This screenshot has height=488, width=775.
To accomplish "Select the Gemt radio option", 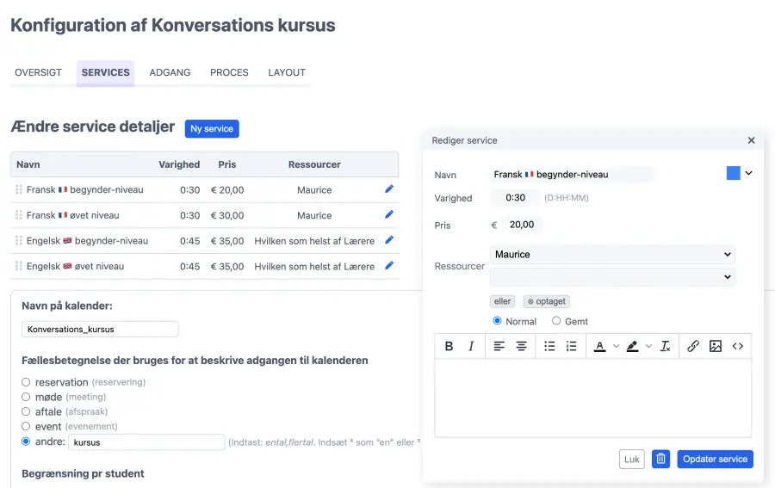I will 556,321.
